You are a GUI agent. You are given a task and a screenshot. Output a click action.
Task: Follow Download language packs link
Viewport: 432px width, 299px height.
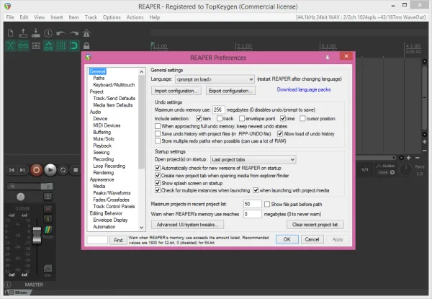(304, 89)
